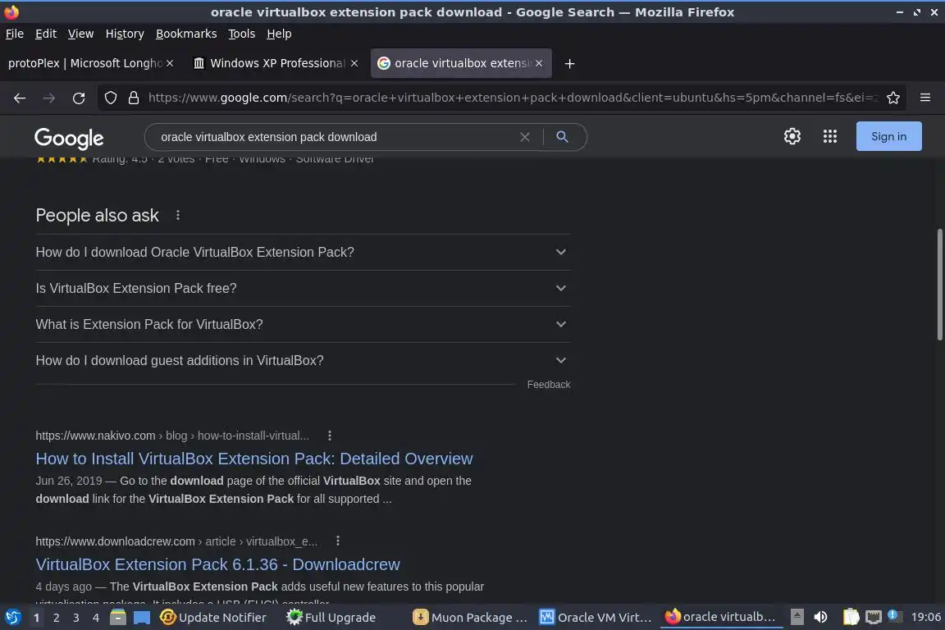Switch to virtual desktop 2
945x630 pixels.
pyautogui.click(x=56, y=618)
